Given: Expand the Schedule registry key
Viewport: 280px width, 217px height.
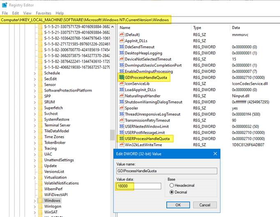Looking at the screenshot, I should (34, 73).
